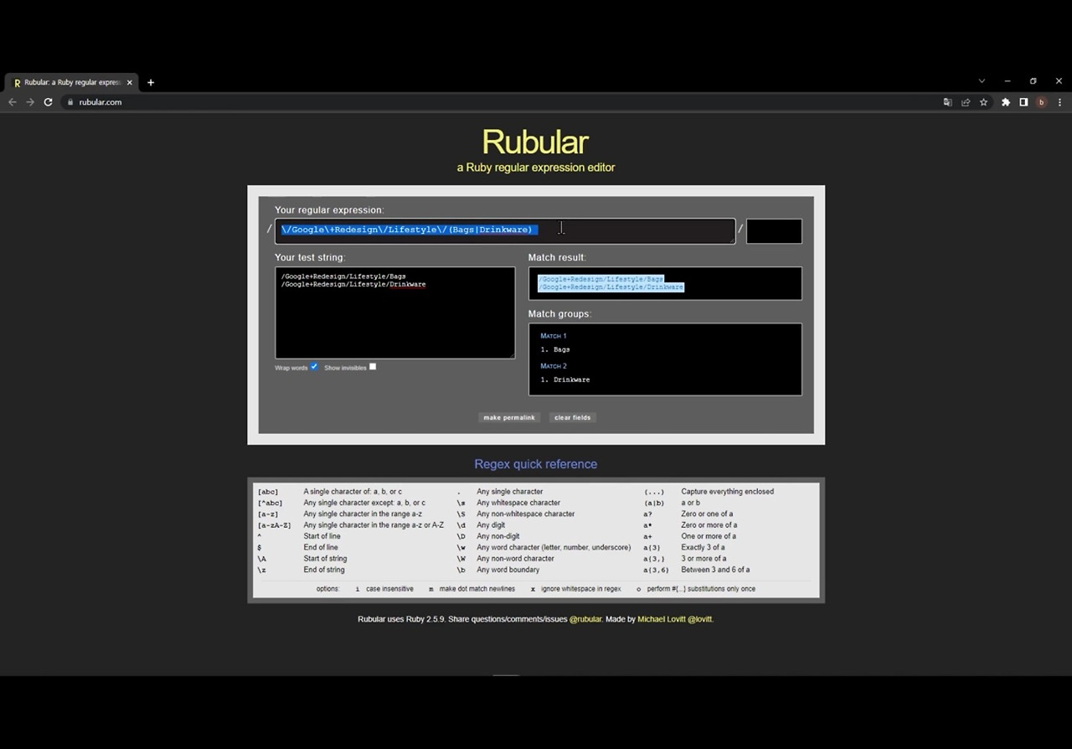Toggle the browser side panel
This screenshot has height=749, width=1072.
(x=1023, y=102)
